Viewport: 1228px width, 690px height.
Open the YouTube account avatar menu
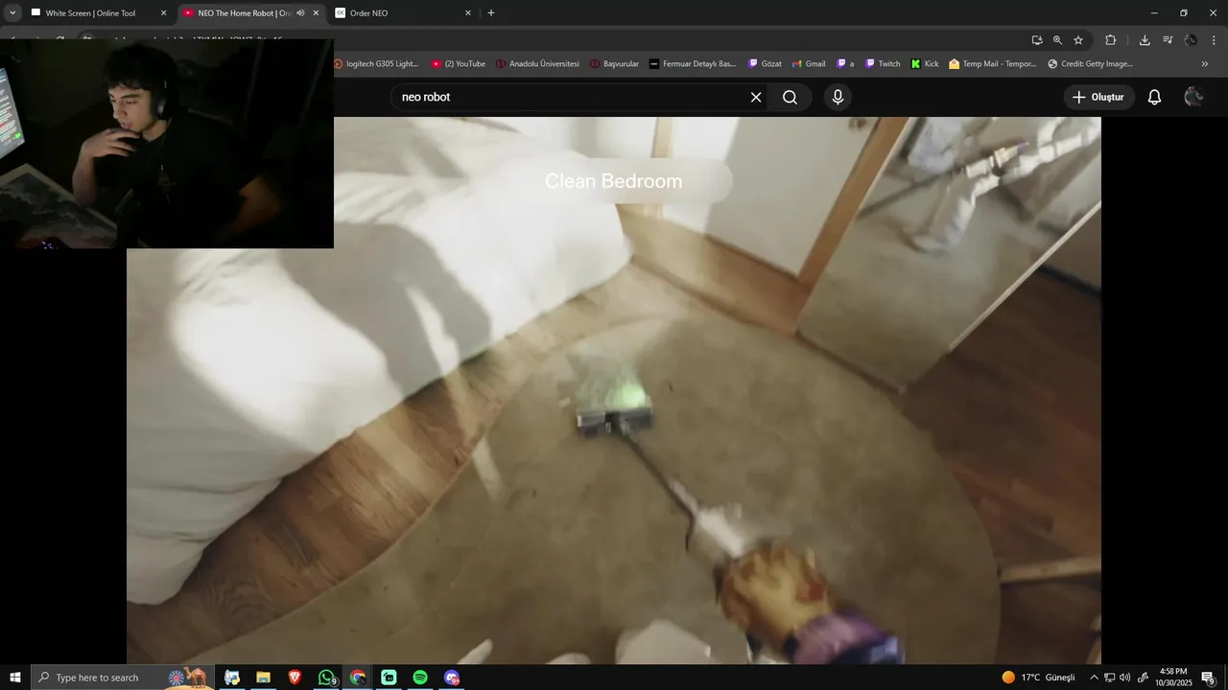(x=1193, y=97)
